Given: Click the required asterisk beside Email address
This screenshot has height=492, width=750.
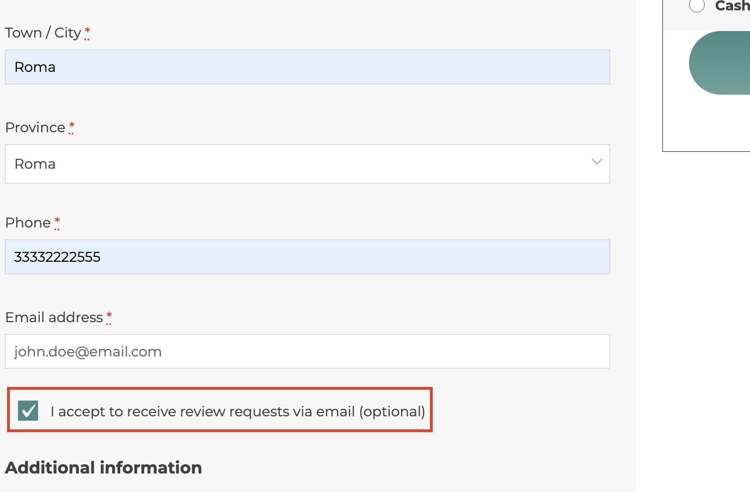Looking at the screenshot, I should click(109, 317).
